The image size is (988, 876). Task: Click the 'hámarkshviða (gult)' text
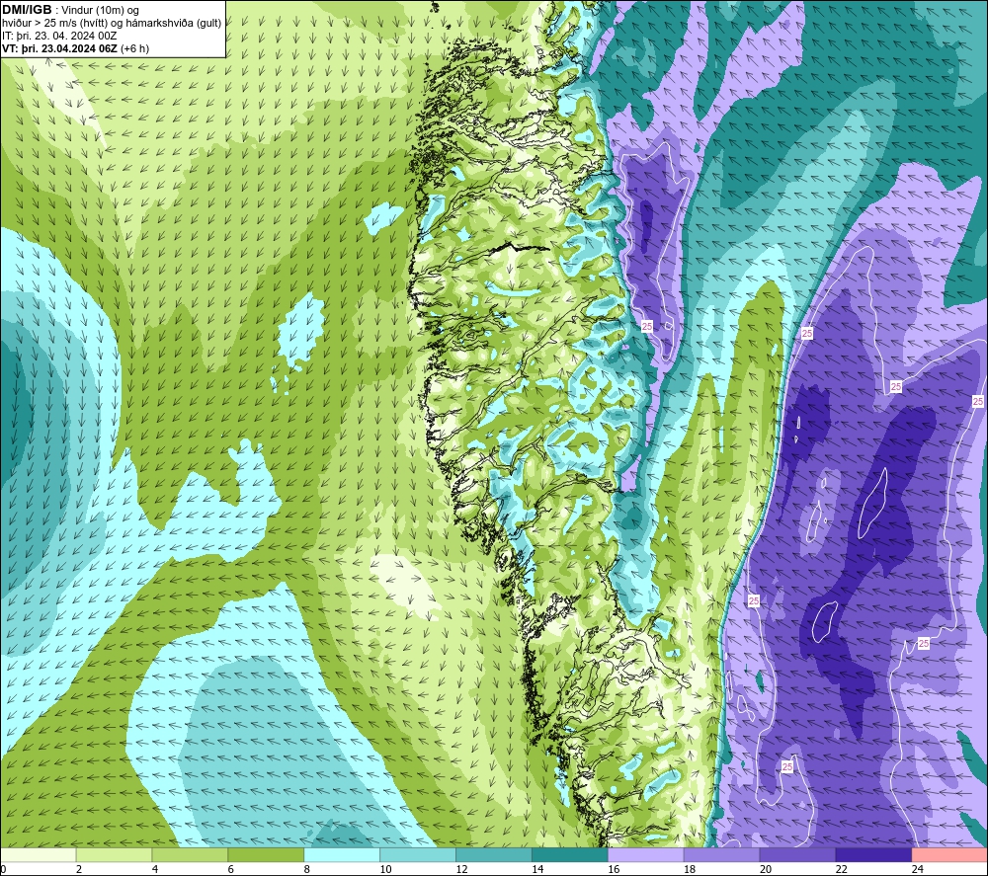176,24
